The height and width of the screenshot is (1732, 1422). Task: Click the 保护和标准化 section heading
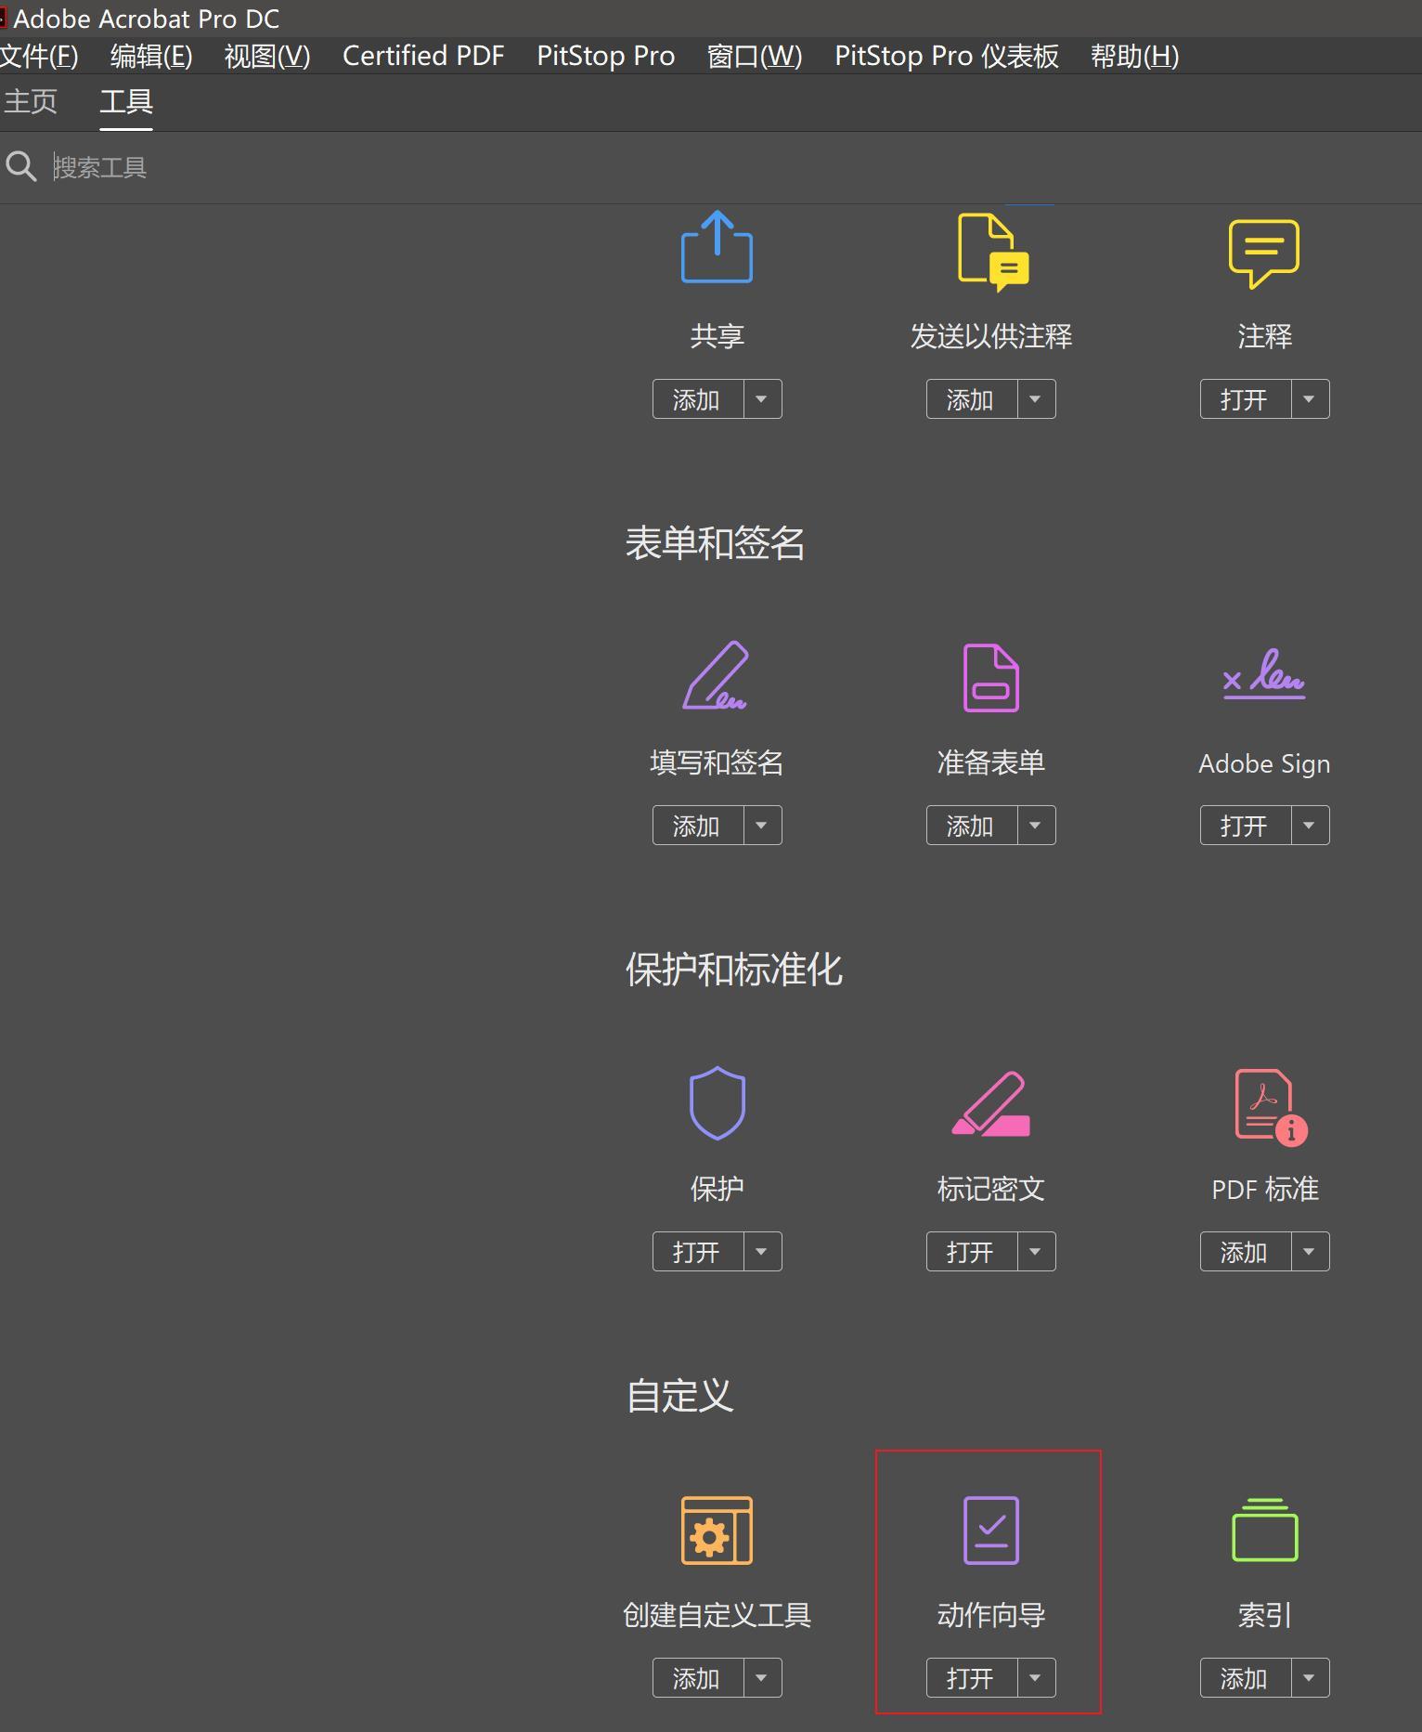click(x=733, y=970)
